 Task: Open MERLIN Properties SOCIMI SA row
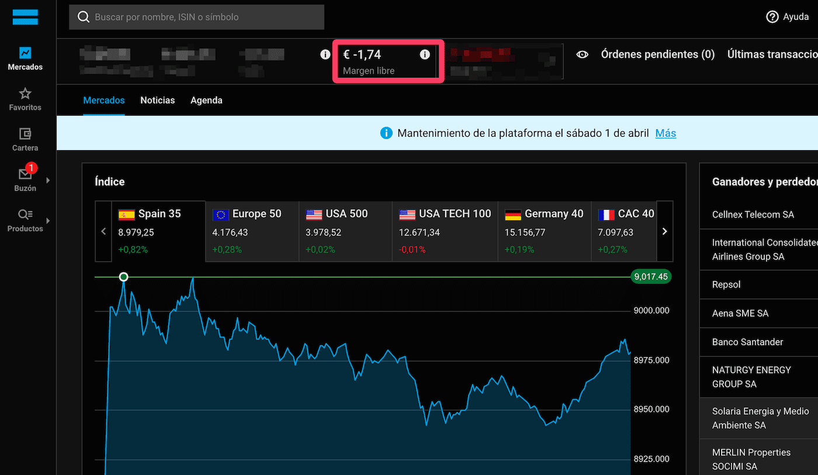(x=759, y=457)
